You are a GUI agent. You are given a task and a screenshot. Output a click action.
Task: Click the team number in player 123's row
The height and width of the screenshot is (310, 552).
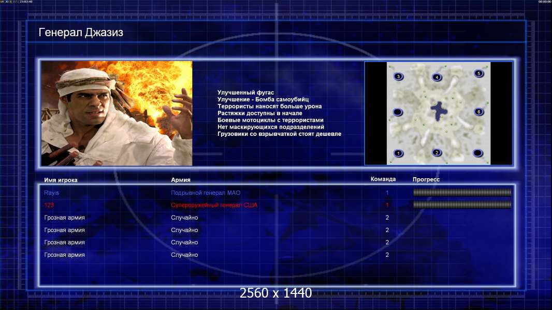(x=387, y=205)
